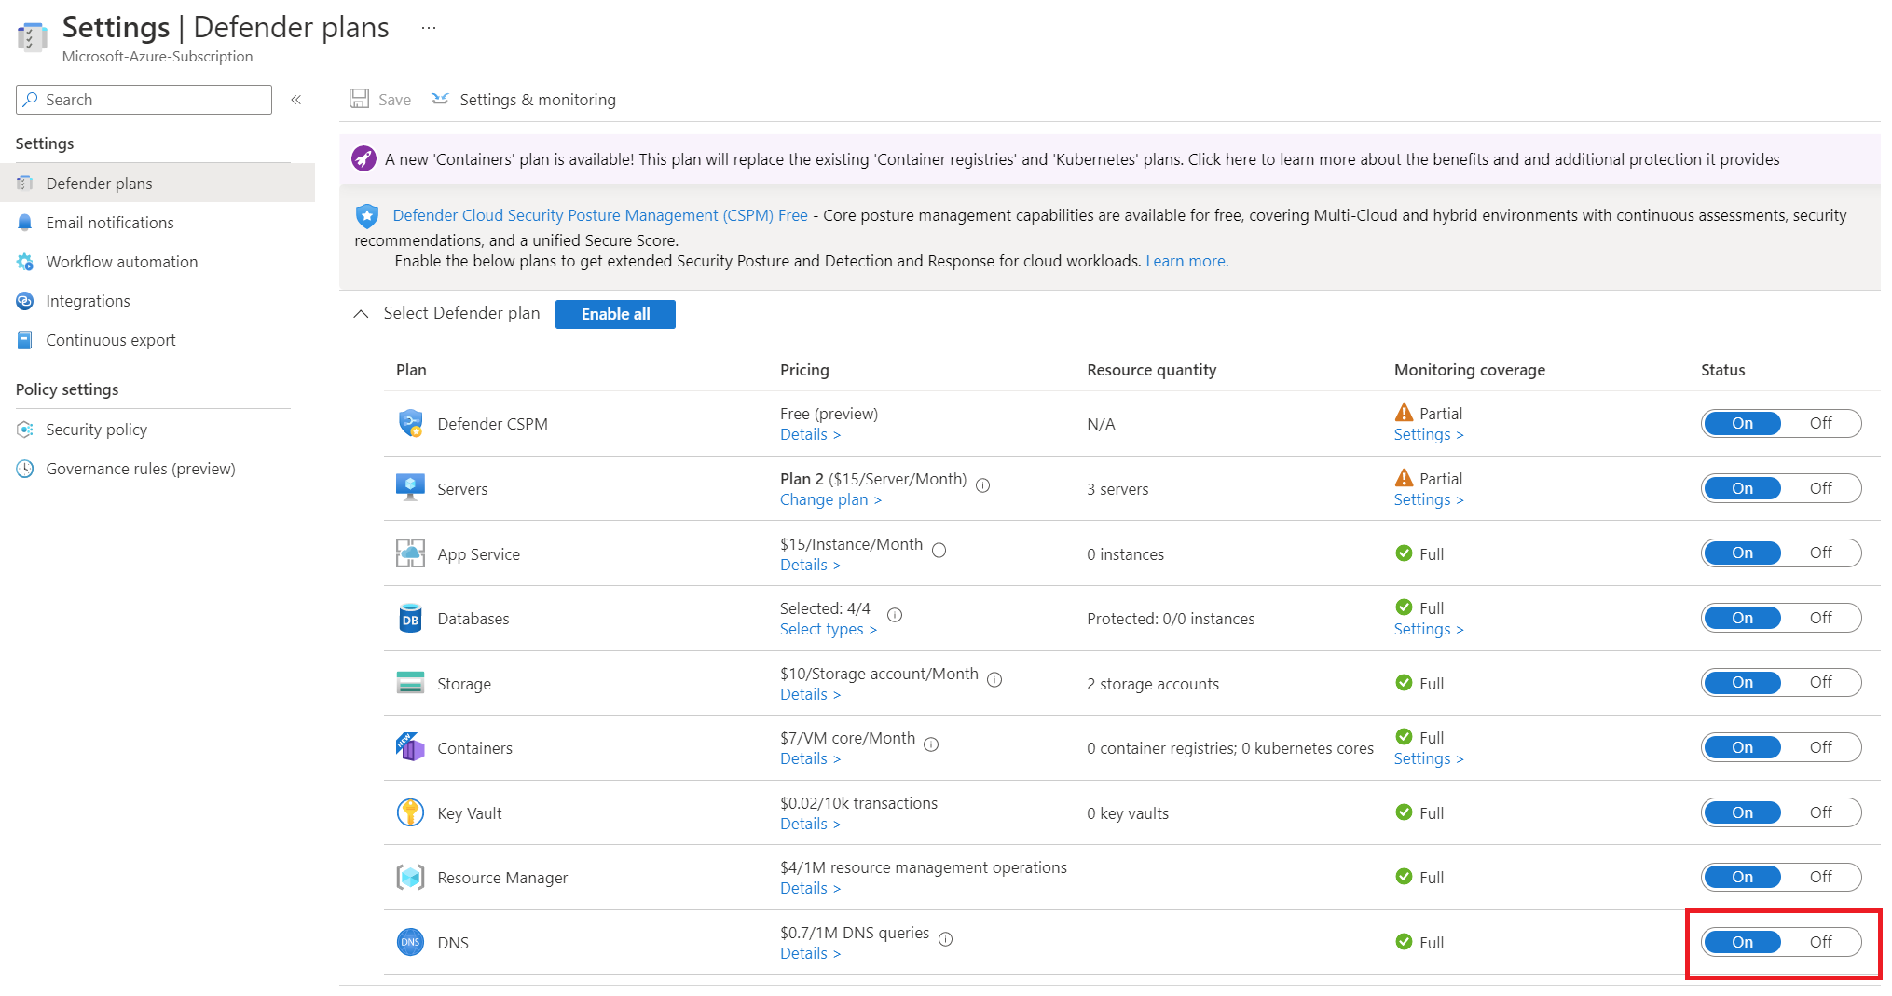
Task: Set App Service plan status to Off
Action: (1820, 553)
